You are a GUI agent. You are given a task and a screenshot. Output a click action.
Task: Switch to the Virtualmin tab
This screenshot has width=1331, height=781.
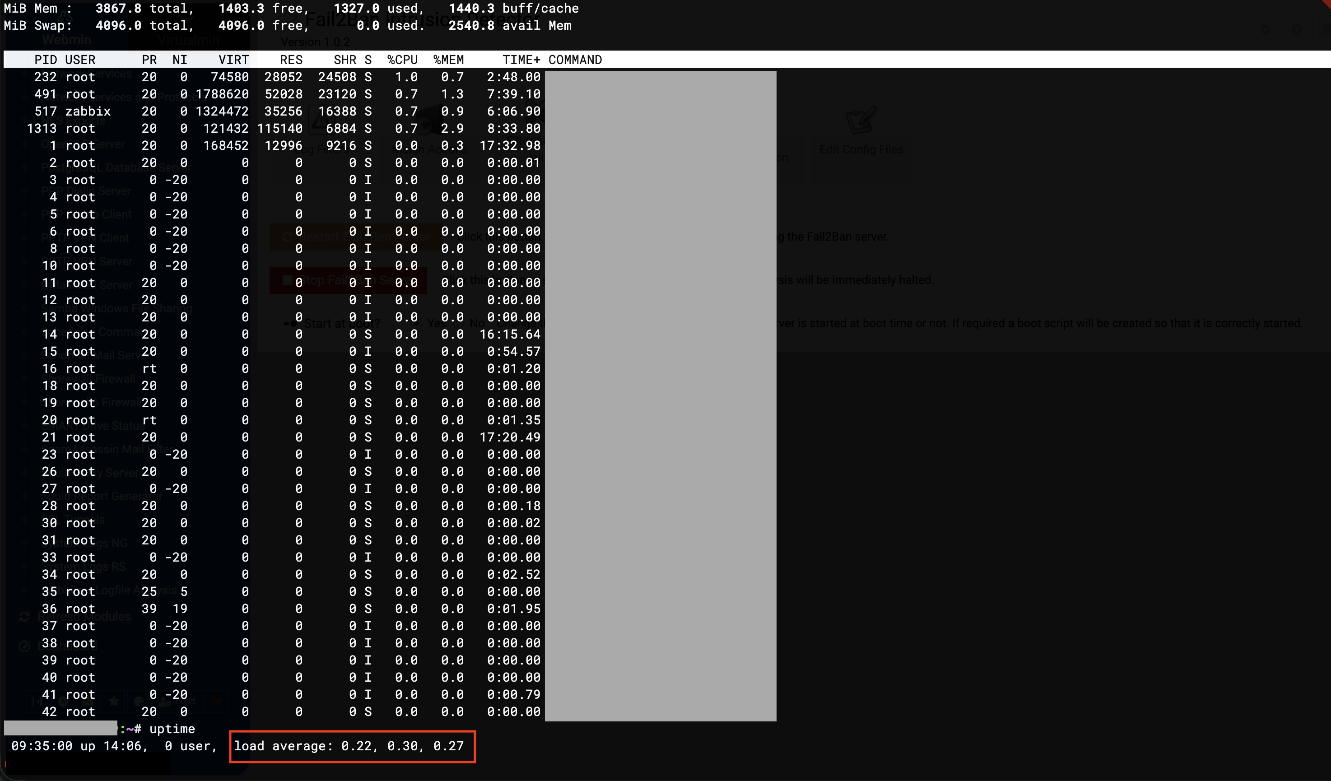pyautogui.click(x=188, y=40)
